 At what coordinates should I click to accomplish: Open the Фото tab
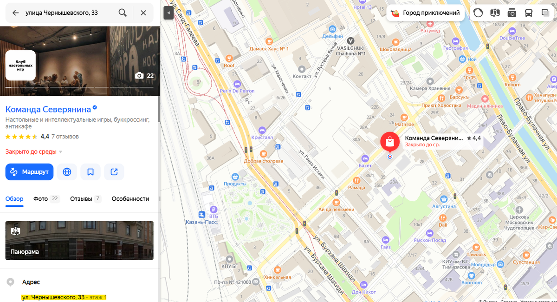(46, 199)
